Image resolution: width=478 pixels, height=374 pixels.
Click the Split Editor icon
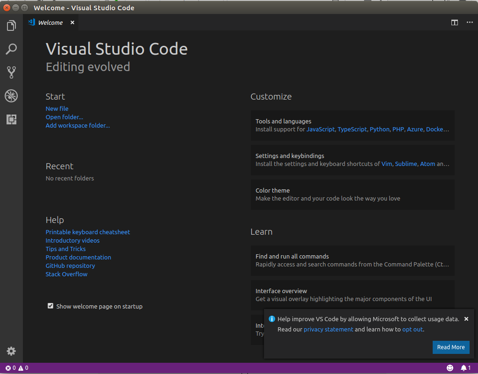pyautogui.click(x=454, y=22)
